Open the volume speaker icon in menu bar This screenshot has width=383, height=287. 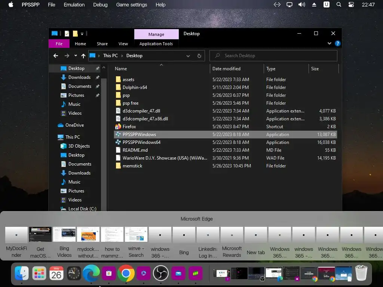pyautogui.click(x=302, y=4)
